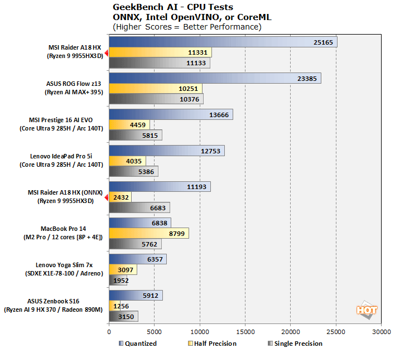Screen dimensions: 395x348
Task: Click the value 2432
Action: (121, 197)
